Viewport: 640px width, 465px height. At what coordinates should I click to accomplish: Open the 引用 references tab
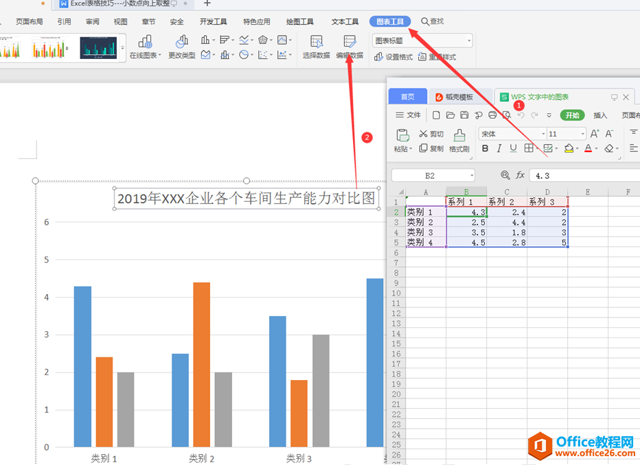[64, 21]
